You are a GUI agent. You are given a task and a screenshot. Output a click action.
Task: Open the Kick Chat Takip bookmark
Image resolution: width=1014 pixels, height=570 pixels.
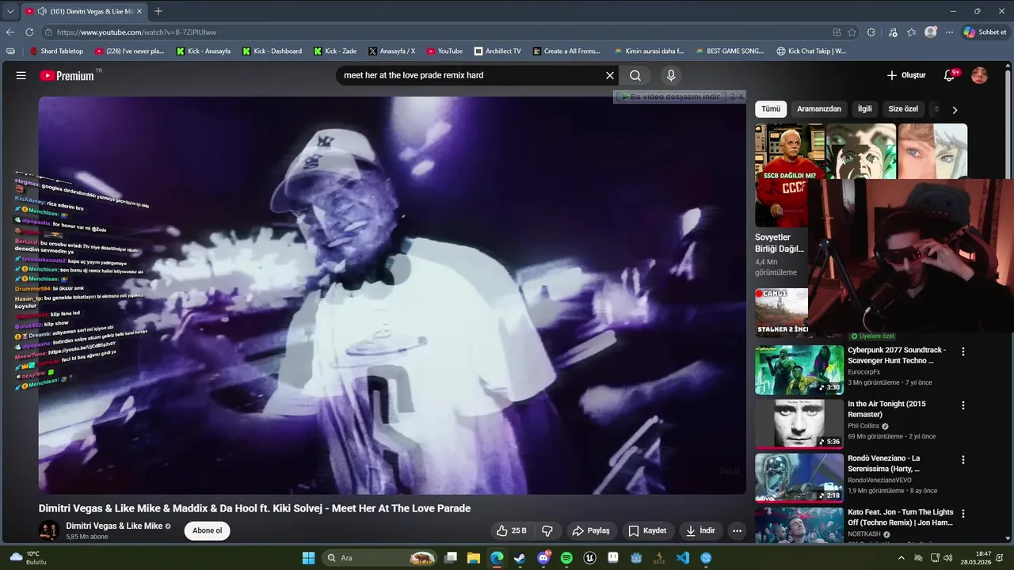pos(811,51)
